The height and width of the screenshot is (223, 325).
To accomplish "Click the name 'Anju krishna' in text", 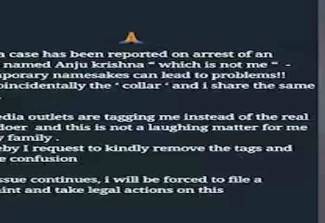I will pyautogui.click(x=99, y=65).
